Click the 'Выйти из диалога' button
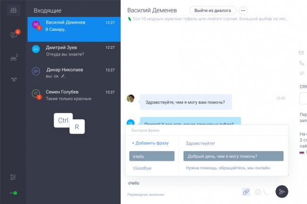The image size is (307, 204). (213, 10)
